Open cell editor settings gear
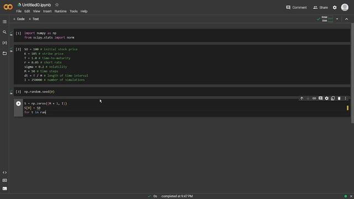 coord(327,98)
